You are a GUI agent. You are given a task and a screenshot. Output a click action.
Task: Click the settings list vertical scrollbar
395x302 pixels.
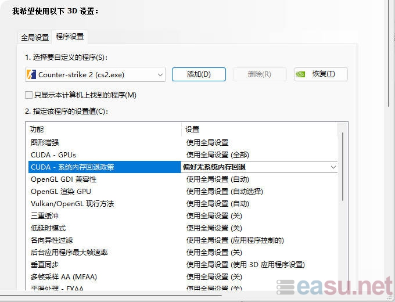pos(343,167)
